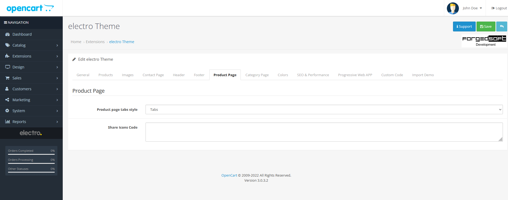Switch to the Products tab
The height and width of the screenshot is (200, 508).
pos(106,75)
